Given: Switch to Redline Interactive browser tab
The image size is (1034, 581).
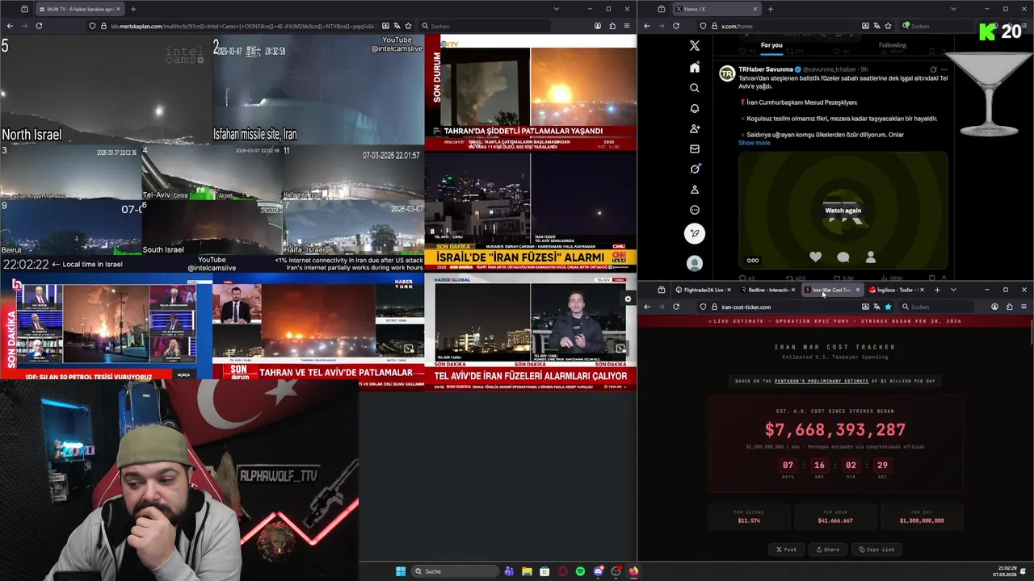Looking at the screenshot, I should 767,290.
